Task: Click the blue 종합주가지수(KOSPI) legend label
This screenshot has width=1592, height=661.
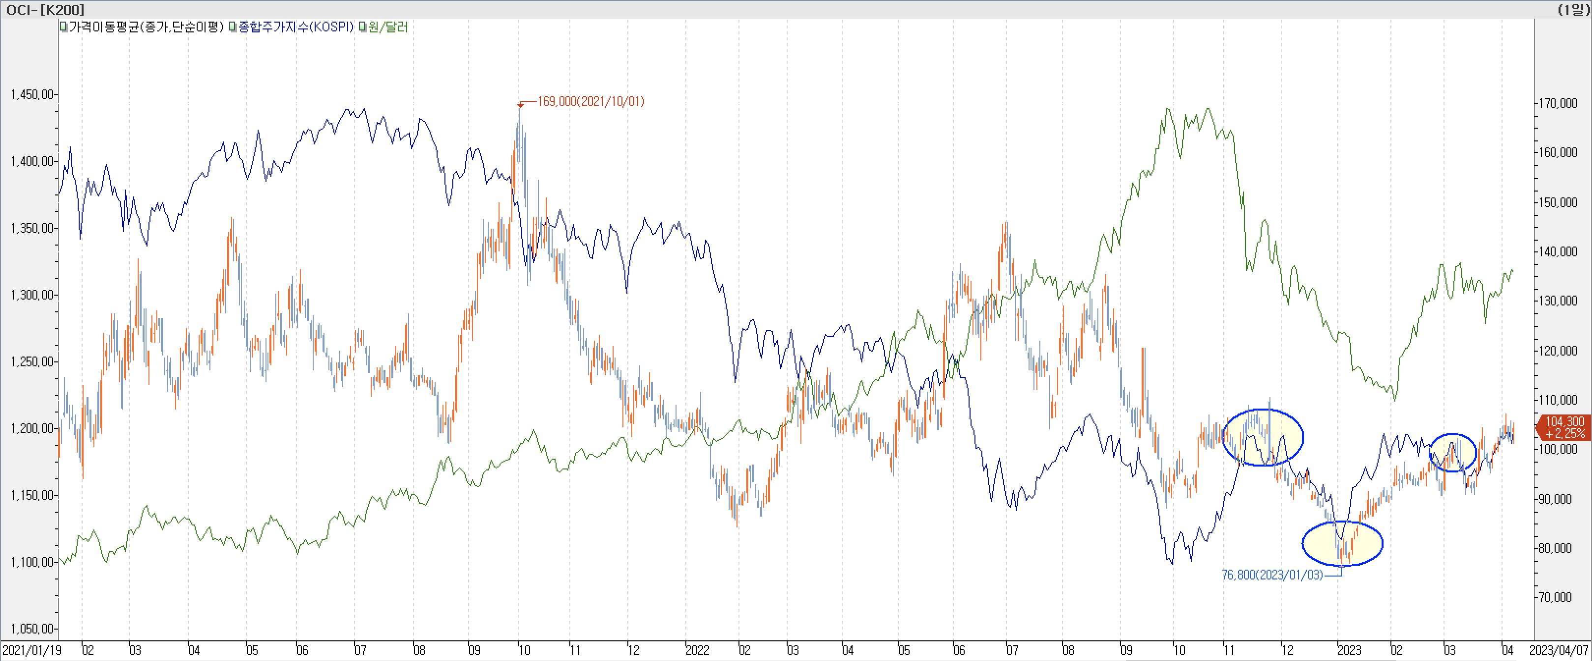Action: pos(296,27)
